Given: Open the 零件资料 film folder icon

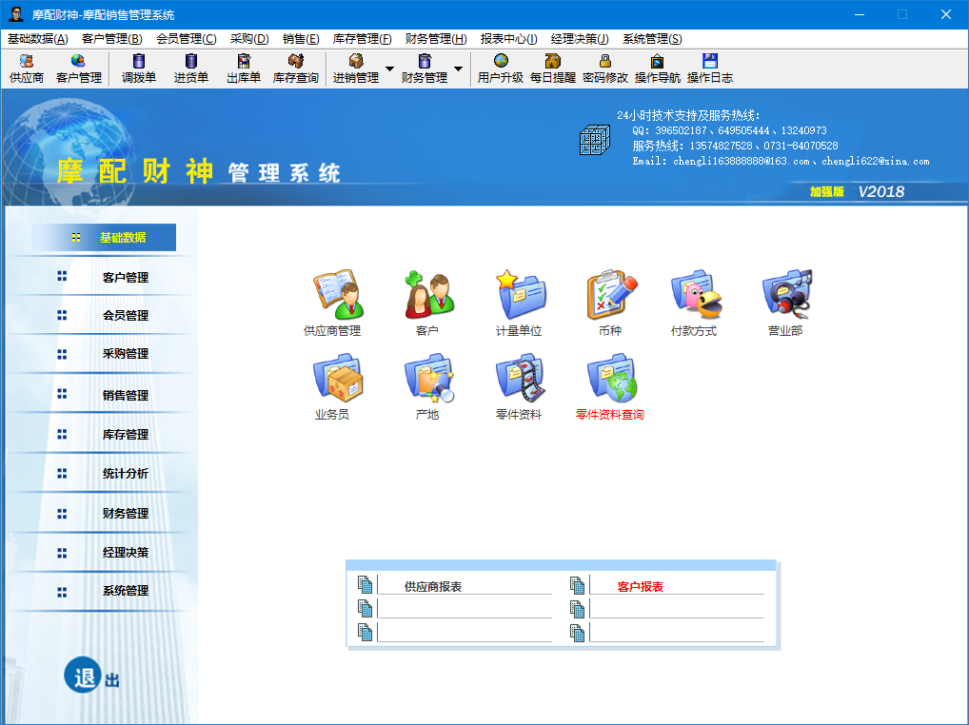Looking at the screenshot, I should tap(521, 378).
